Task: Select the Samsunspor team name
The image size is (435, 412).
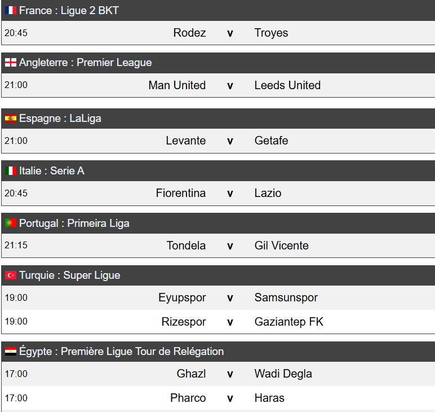Action: point(286,297)
